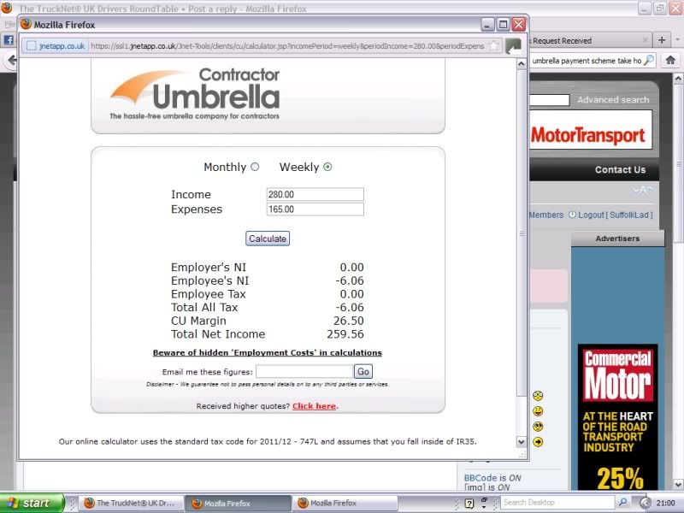This screenshot has width=684, height=513.
Task: Click the Search Desktop field in the taskbar
Action: [558, 503]
